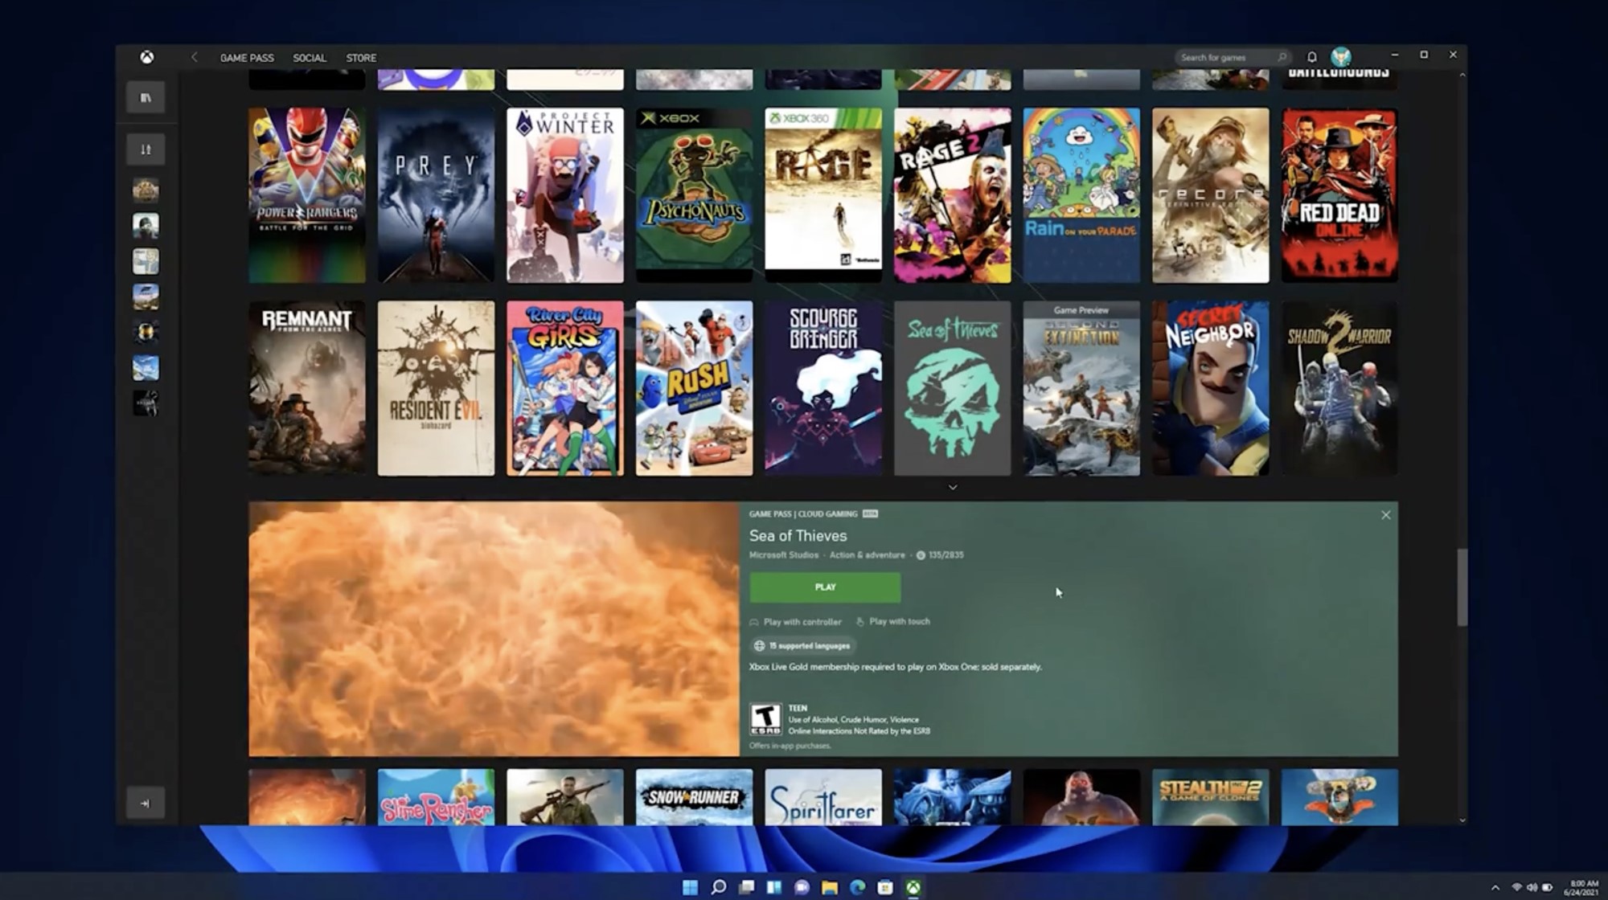Open the profile avatar menu
Screen dimensions: 1608x900
(1341, 56)
